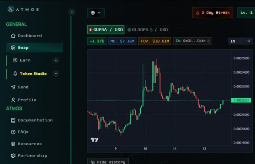Screen dimensions: 255x164
Task: Open Dashboard from the sidebar
Action: click(x=30, y=35)
